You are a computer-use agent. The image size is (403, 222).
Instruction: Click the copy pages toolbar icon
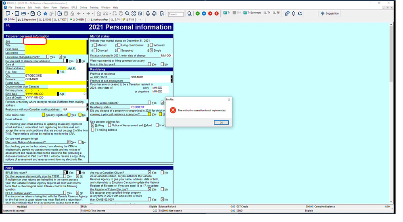coord(121,14)
